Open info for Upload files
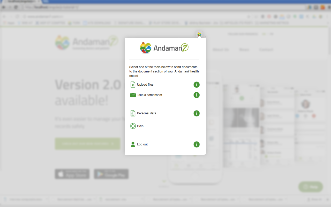Image resolution: width=331 pixels, height=207 pixels. [x=197, y=85]
